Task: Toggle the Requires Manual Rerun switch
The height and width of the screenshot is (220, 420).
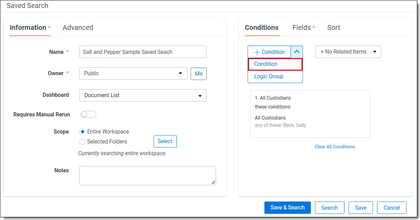Action: [88, 114]
